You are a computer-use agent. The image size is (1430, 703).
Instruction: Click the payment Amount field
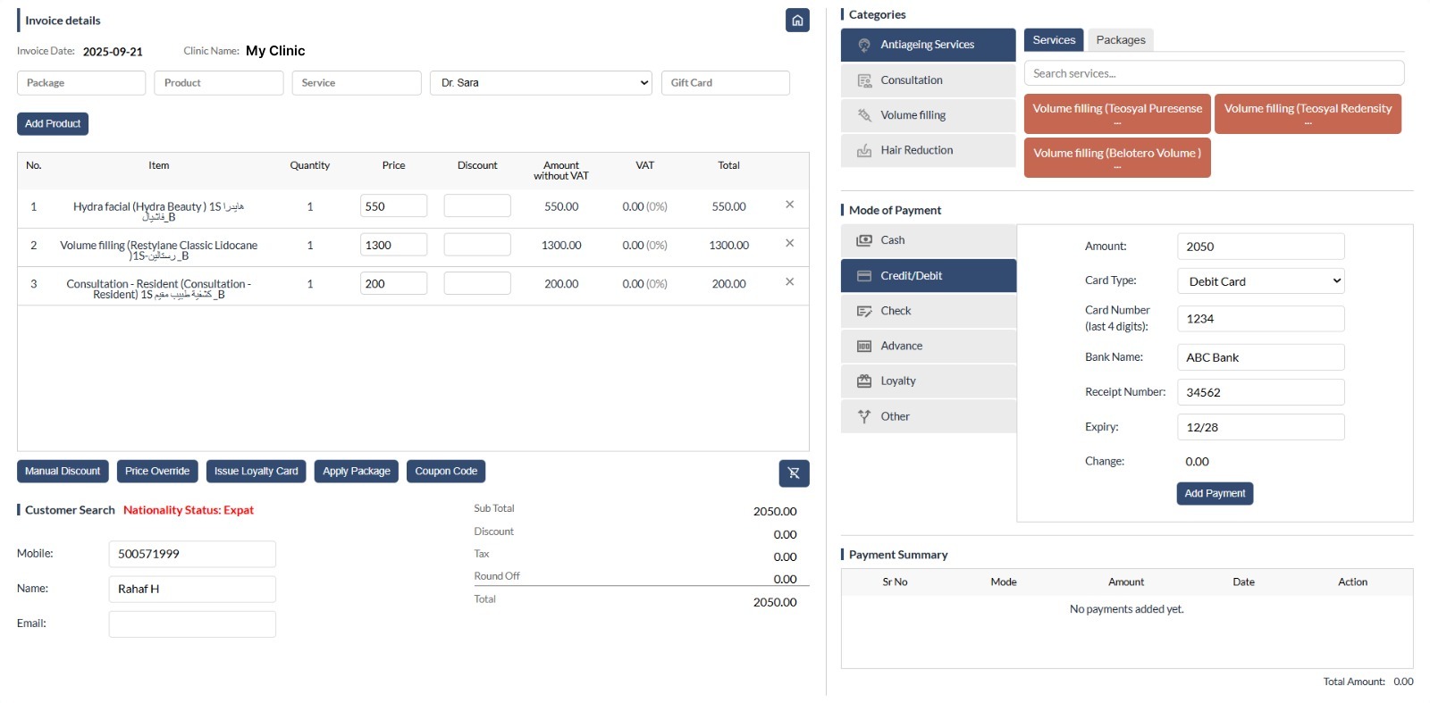[1261, 247]
